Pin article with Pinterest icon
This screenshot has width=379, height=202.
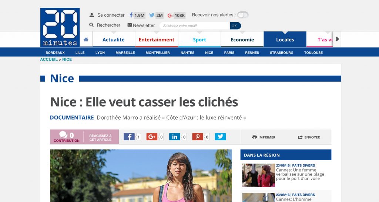point(198,137)
